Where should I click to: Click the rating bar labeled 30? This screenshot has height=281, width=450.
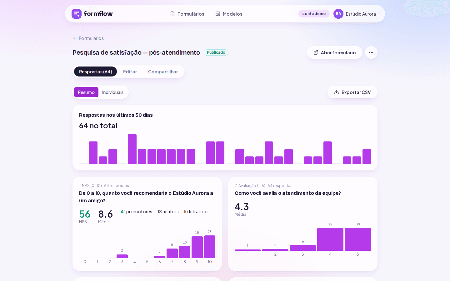click(x=358, y=239)
